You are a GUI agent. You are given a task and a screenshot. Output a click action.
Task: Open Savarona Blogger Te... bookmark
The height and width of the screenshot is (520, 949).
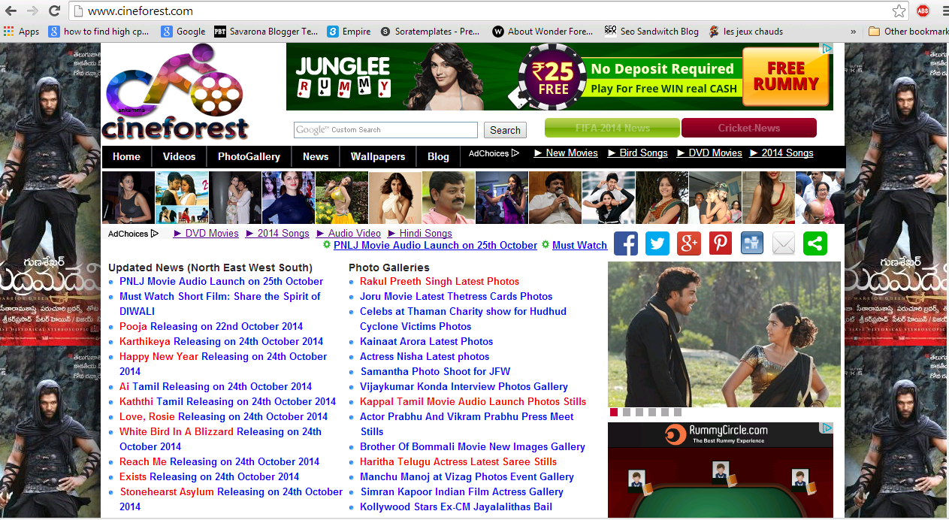pos(266,32)
